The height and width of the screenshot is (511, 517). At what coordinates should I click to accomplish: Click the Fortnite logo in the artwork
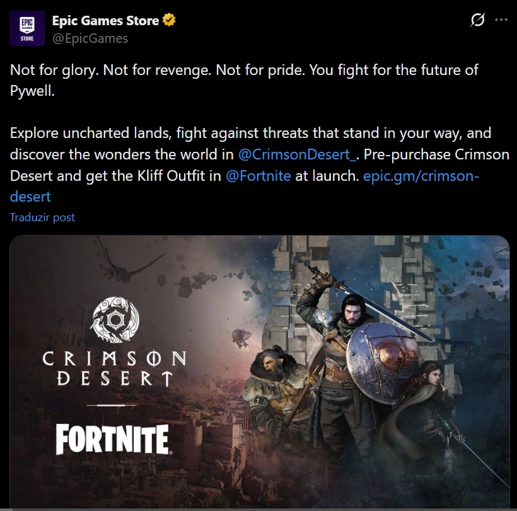pos(112,439)
